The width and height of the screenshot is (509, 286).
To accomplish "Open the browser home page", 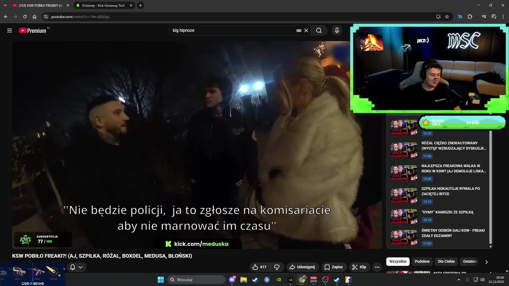I will (x=34, y=17).
